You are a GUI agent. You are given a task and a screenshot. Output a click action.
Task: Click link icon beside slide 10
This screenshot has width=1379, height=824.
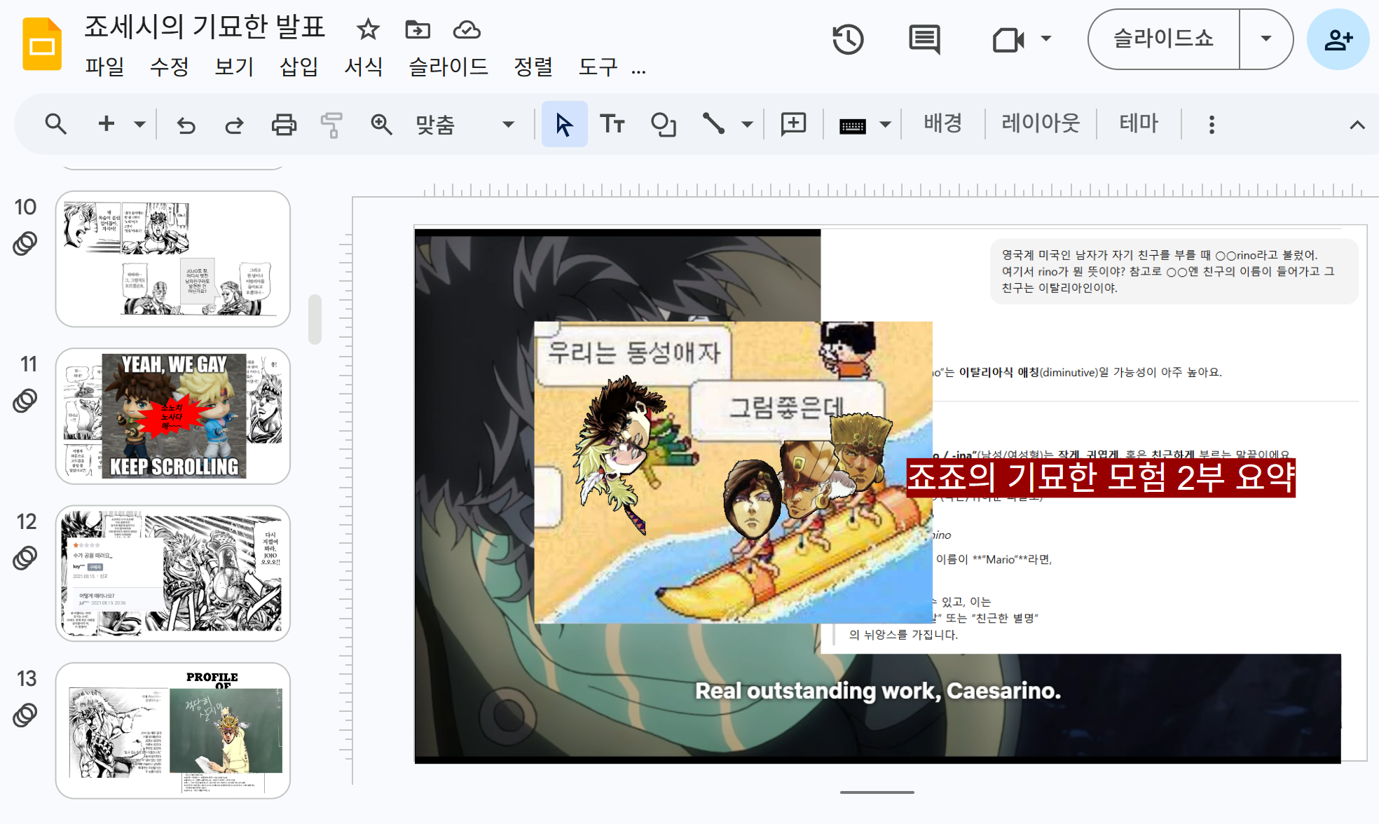coord(25,244)
